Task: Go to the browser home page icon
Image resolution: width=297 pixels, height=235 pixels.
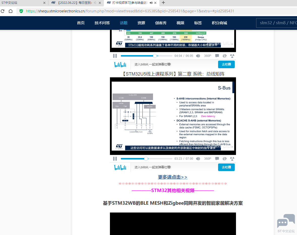Action: tap(11, 11)
